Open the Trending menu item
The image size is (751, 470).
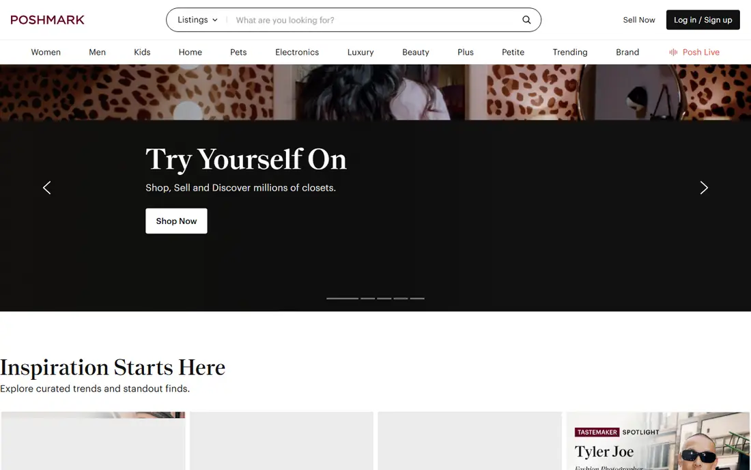(x=570, y=52)
